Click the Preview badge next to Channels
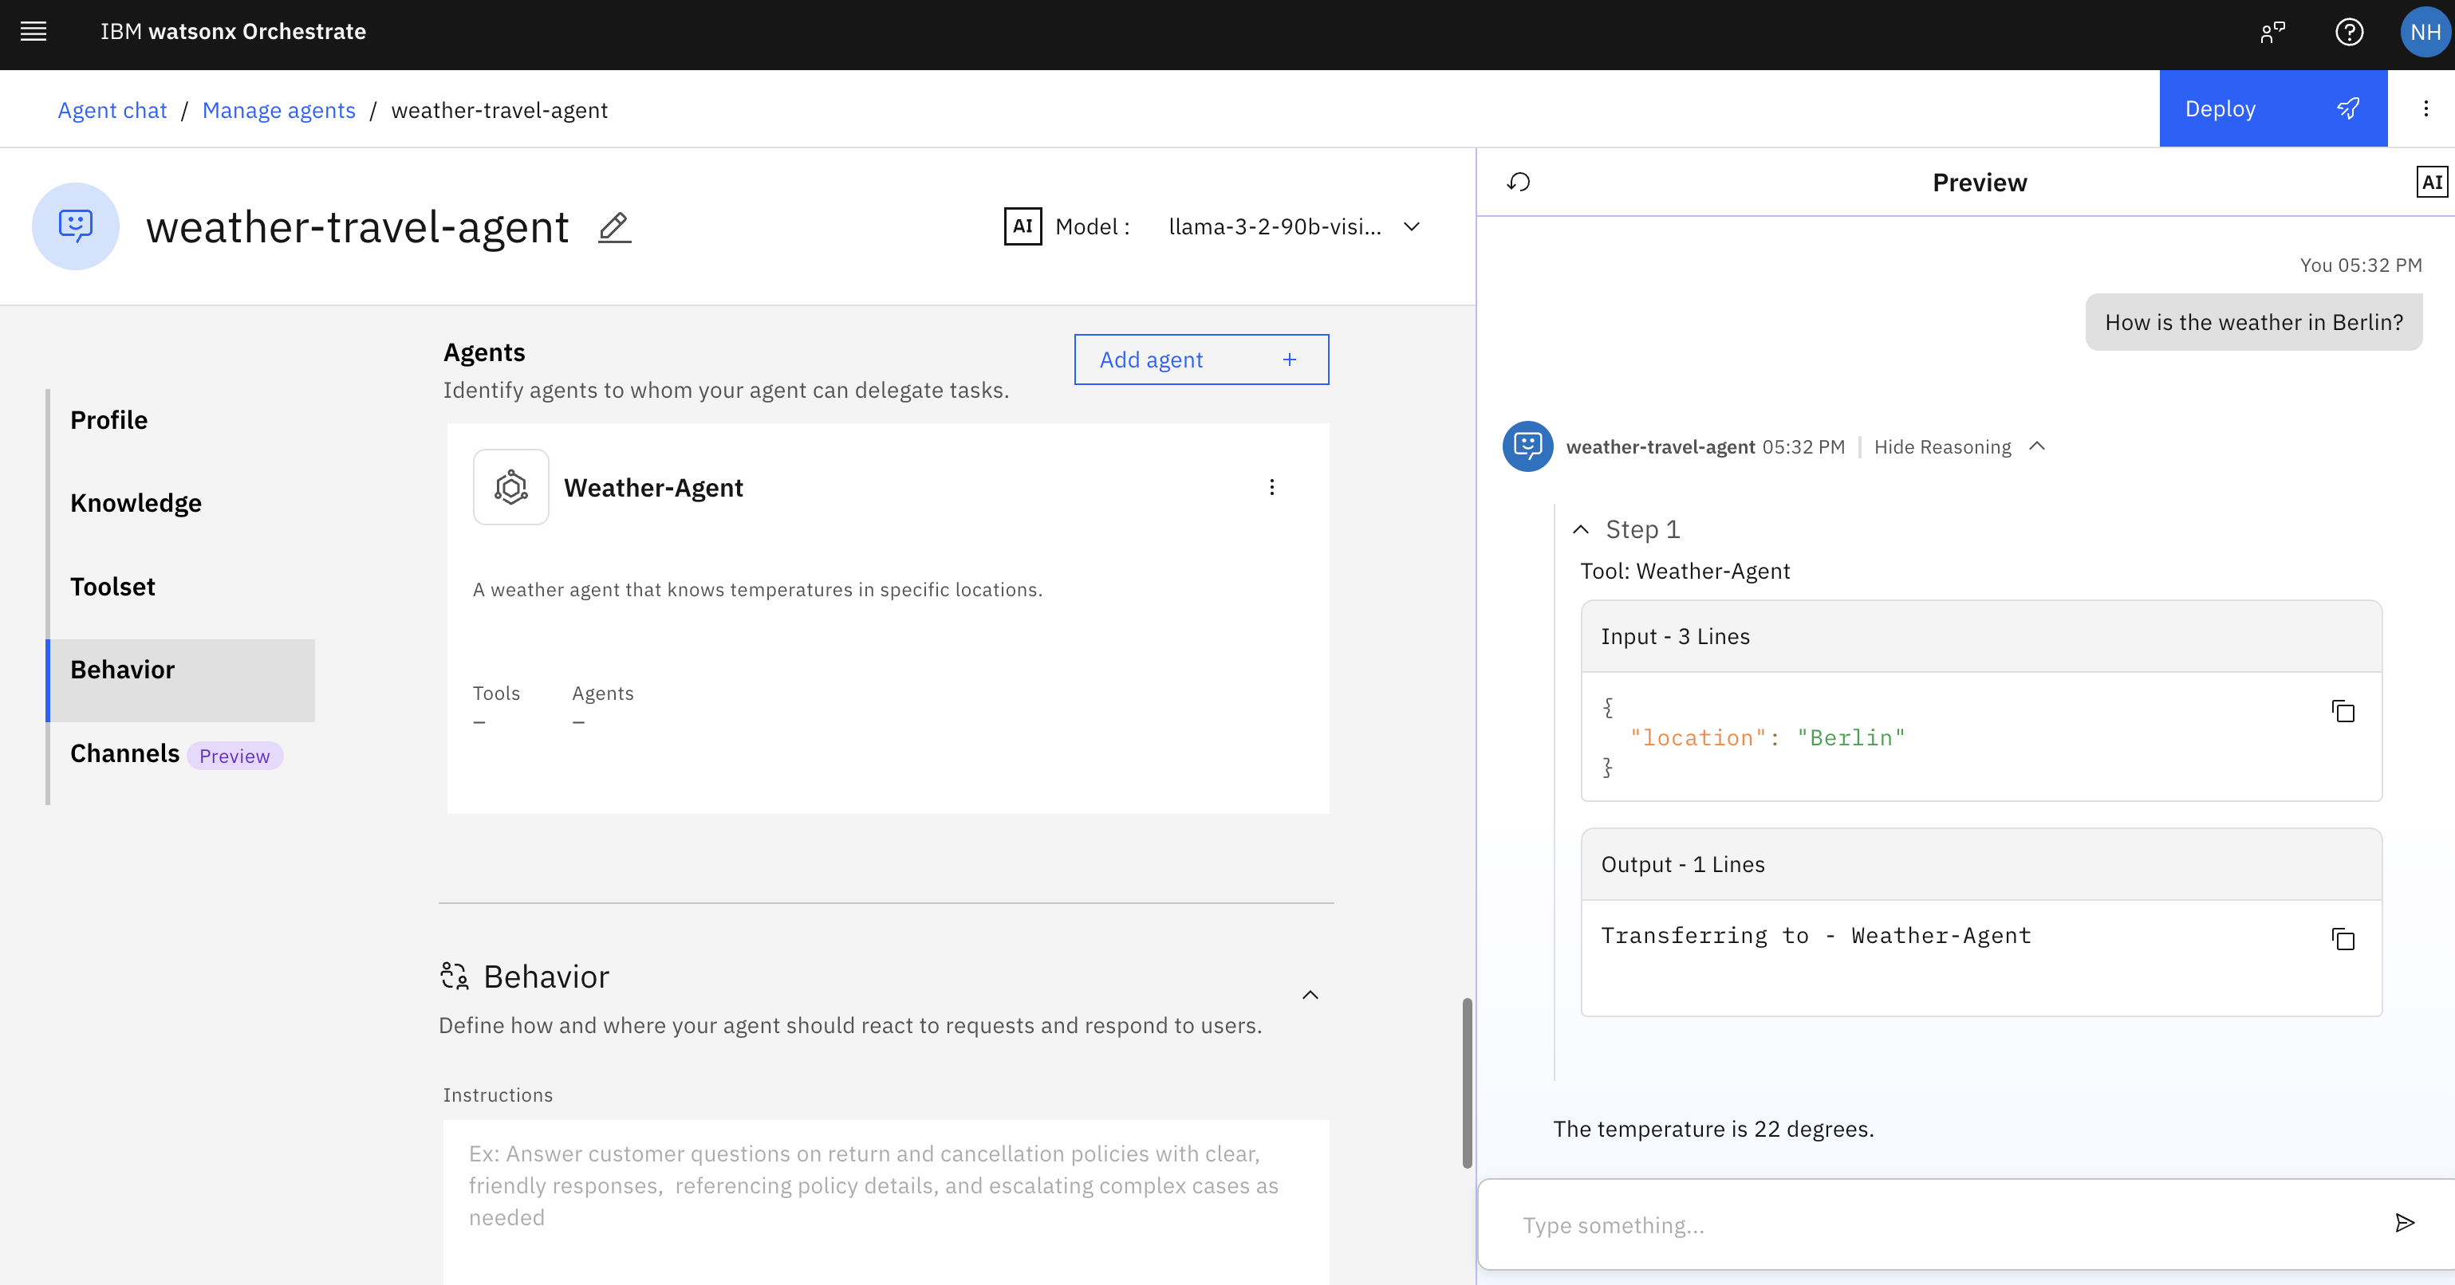 tap(234, 756)
